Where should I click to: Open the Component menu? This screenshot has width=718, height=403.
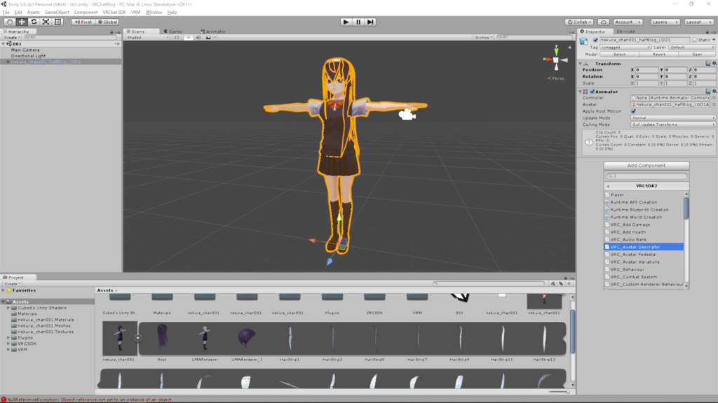tap(86, 13)
